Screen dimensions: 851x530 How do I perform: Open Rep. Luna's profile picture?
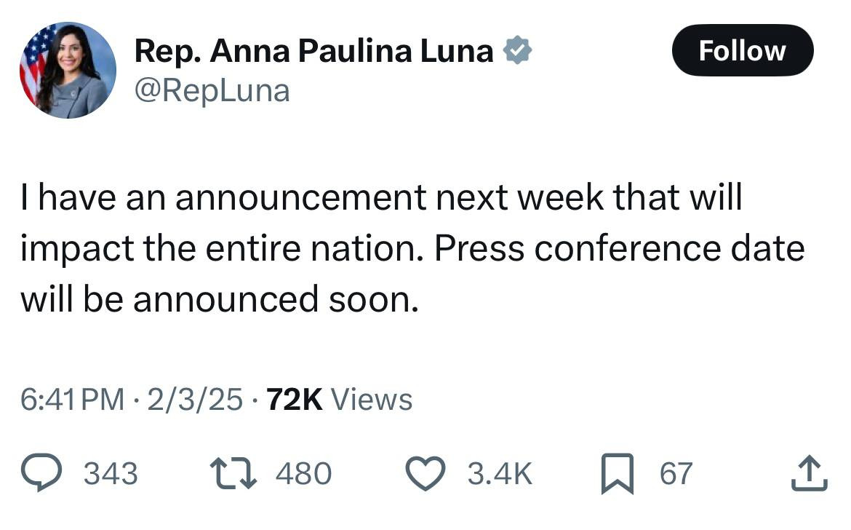click(x=68, y=70)
